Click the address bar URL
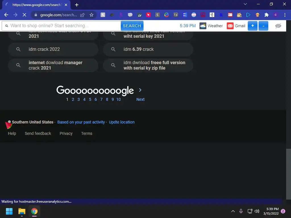Screen dimensions: 291x218 58,15
